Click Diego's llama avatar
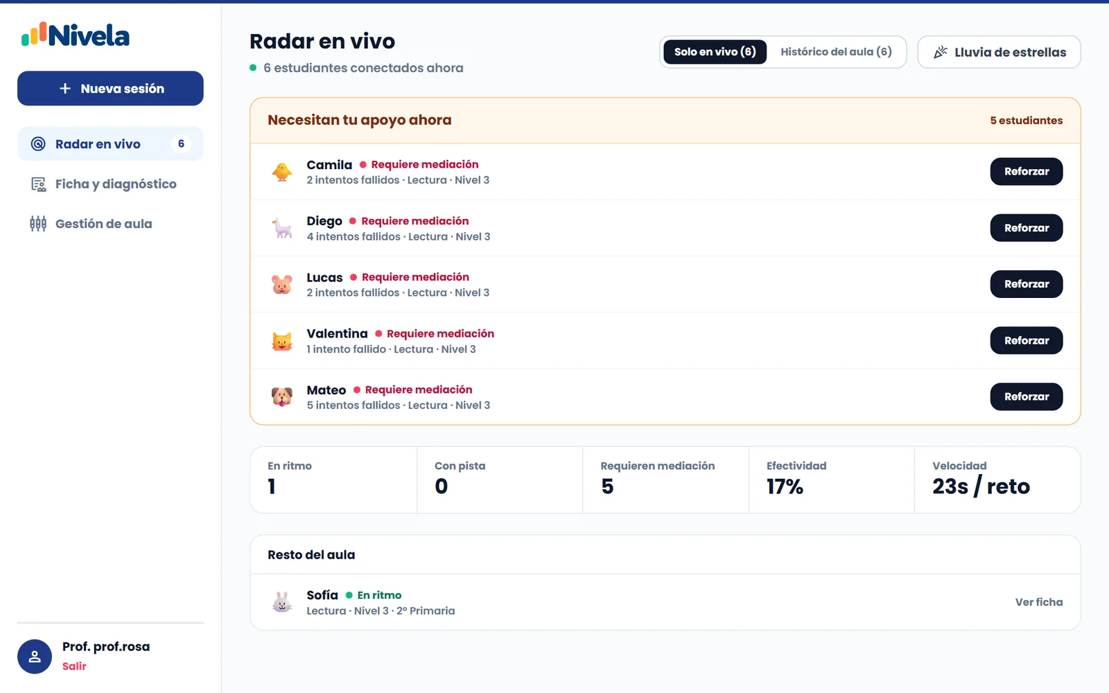Screen dimensions: 1109x693 282,228
